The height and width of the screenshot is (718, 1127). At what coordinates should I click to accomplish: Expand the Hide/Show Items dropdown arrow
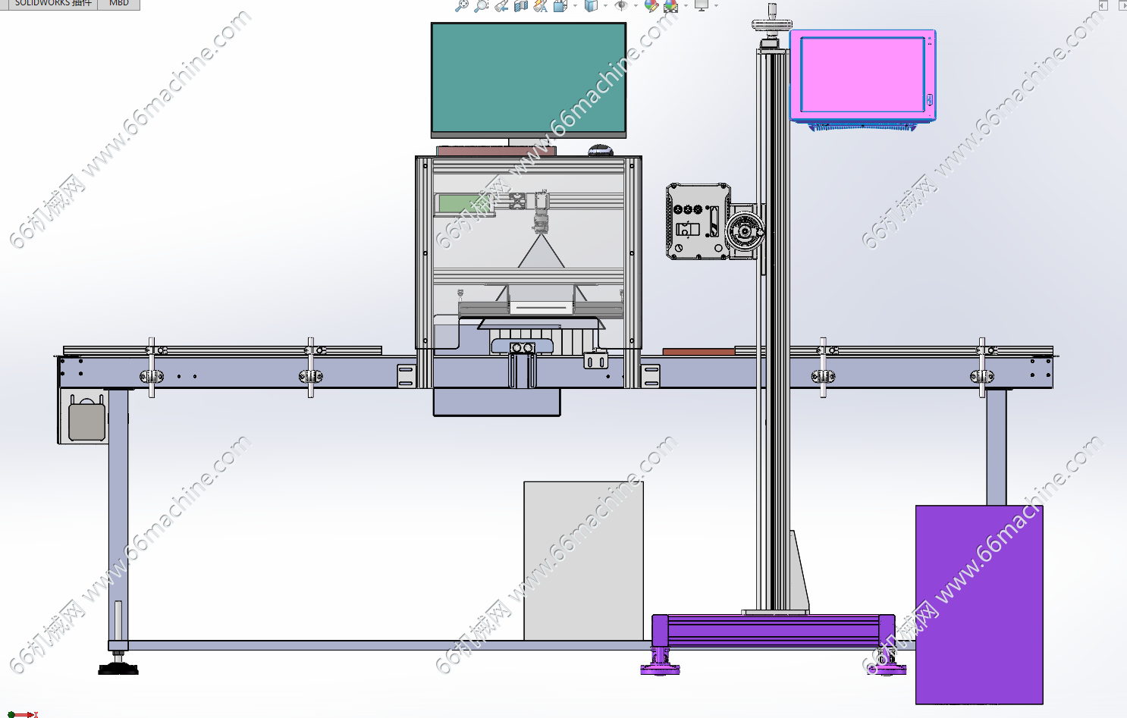tap(636, 5)
